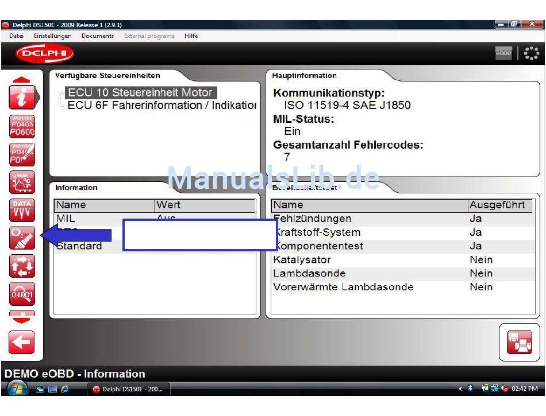This screenshot has width=546, height=416.
Task: Click the eOBD icon in the header
Action: pos(503,53)
